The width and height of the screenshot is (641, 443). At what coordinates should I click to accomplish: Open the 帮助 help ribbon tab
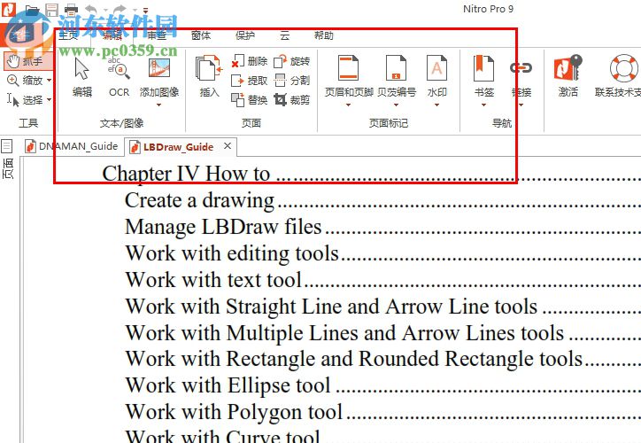tap(323, 35)
